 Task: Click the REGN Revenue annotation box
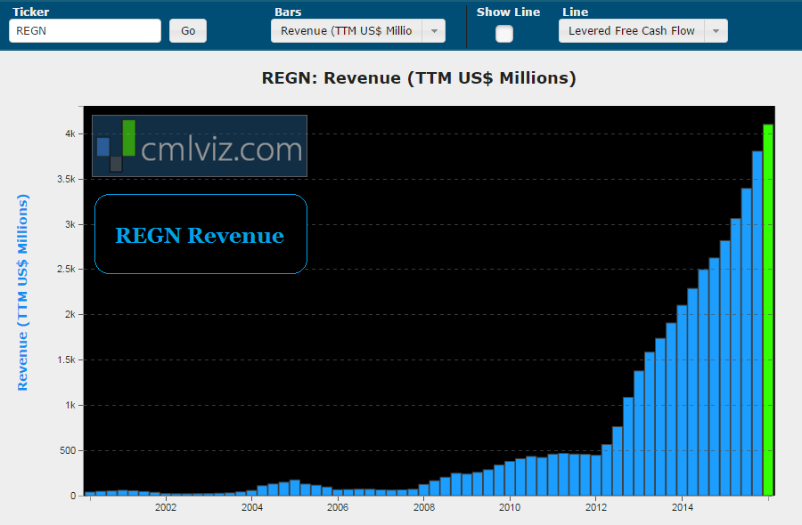(201, 234)
